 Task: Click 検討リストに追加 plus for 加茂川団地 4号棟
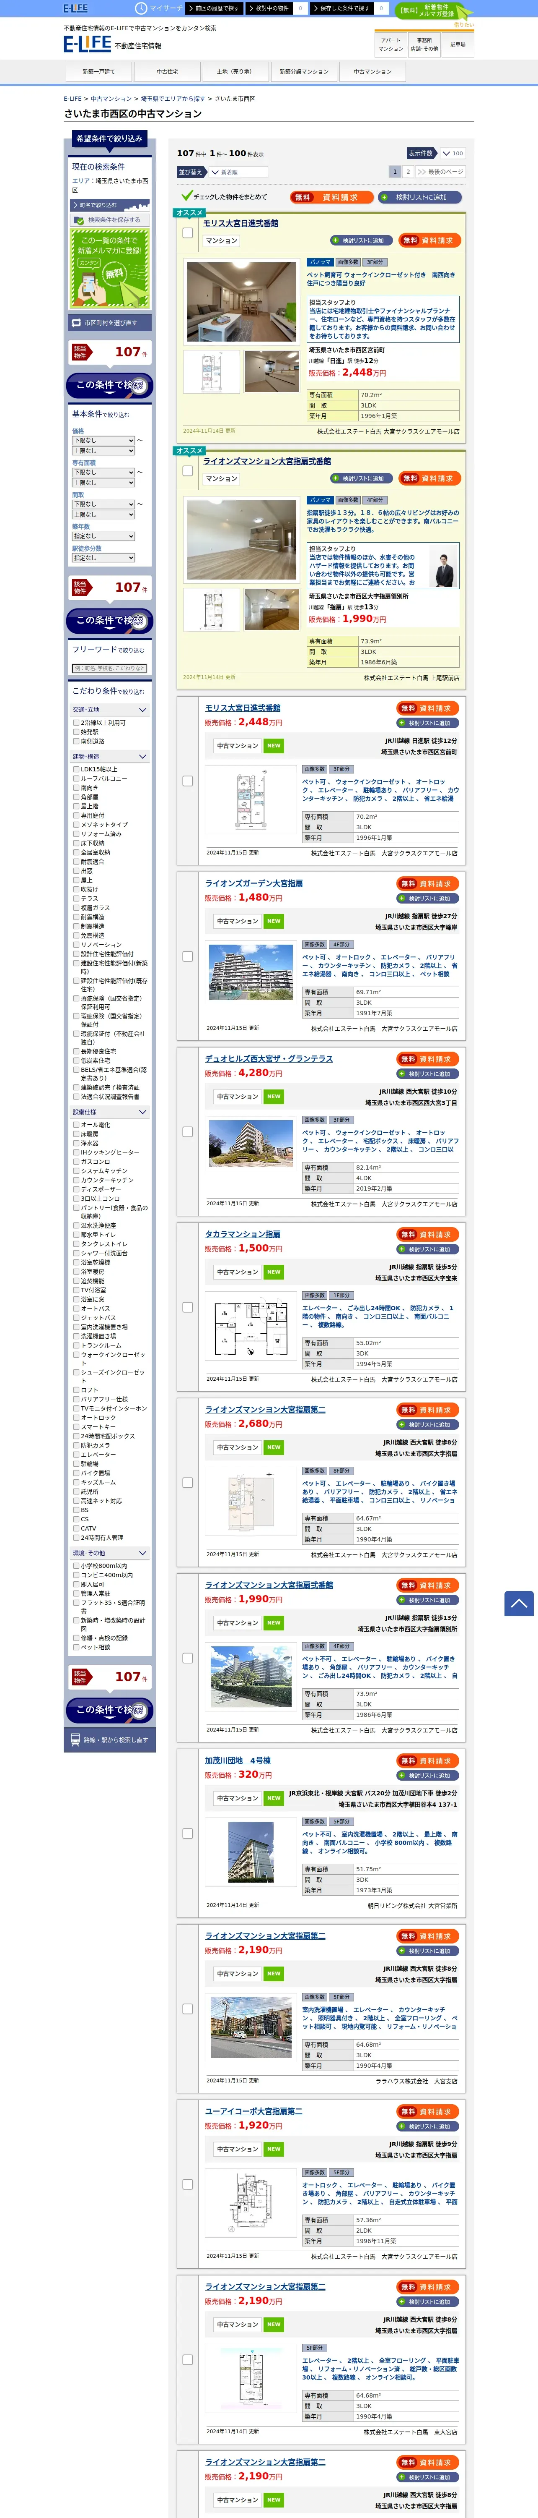pyautogui.click(x=428, y=1776)
